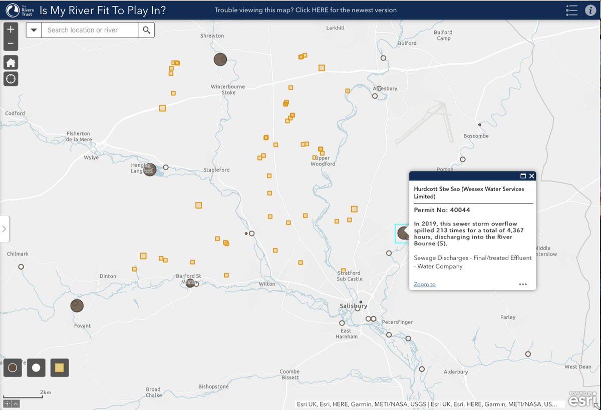
Task: Expand the collapsed left side panel
Action: (4, 229)
